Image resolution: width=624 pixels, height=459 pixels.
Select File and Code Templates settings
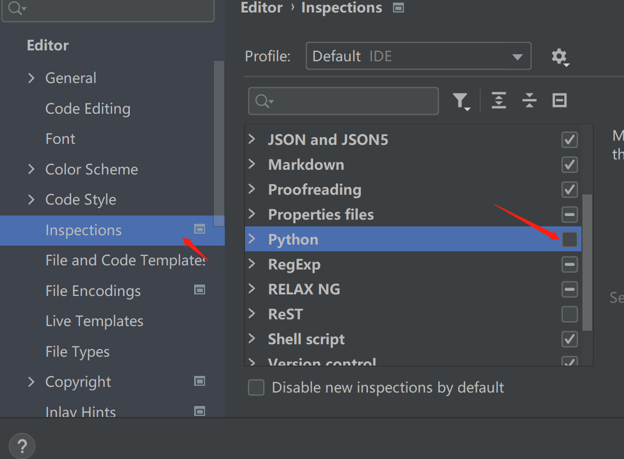click(x=125, y=260)
